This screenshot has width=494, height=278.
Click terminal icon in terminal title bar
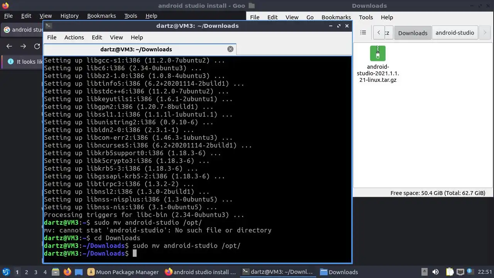point(48,26)
